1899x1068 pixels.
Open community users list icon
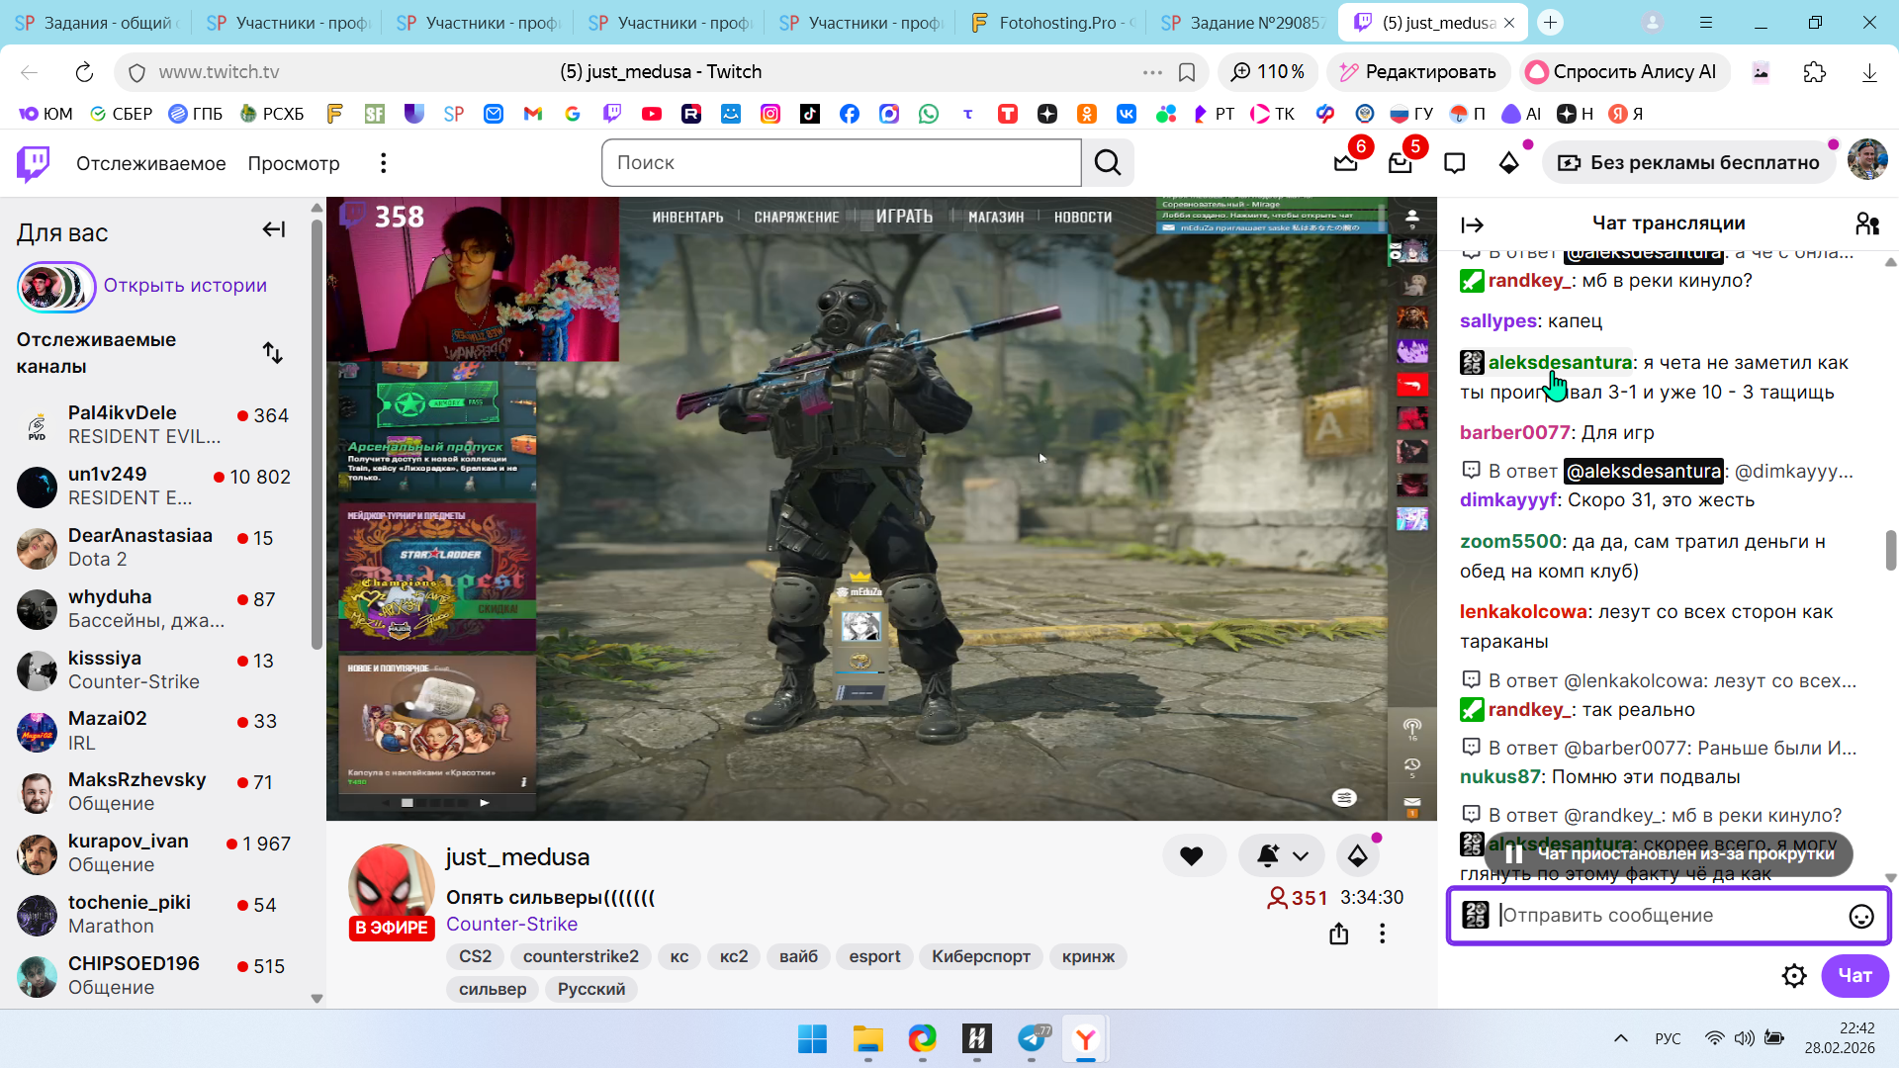coord(1866,224)
